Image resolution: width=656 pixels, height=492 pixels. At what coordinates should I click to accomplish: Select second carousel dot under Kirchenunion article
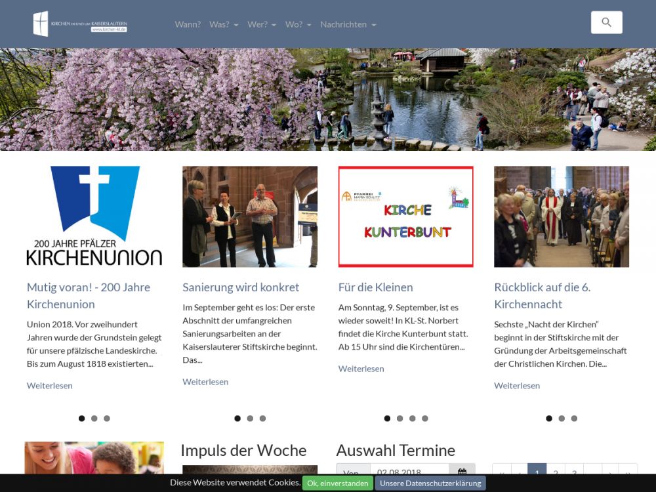pyautogui.click(x=94, y=419)
